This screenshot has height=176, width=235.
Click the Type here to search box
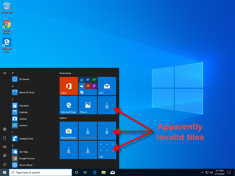point(41,172)
